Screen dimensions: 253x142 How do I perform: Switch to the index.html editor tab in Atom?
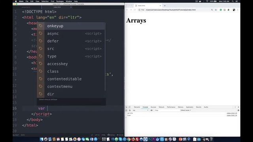coord(57,7)
